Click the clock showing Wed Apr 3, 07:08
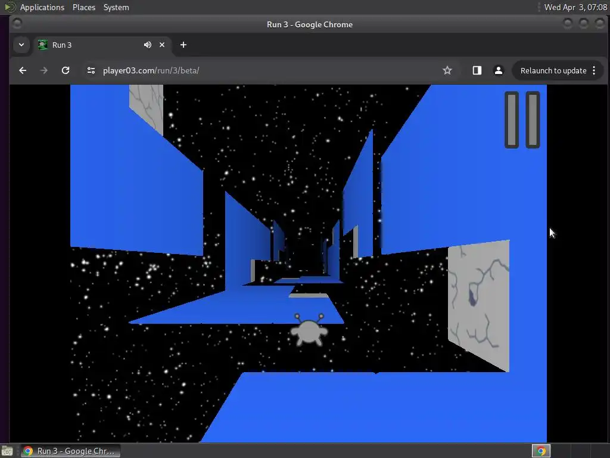Screen dimensions: 610x458 tap(575, 7)
